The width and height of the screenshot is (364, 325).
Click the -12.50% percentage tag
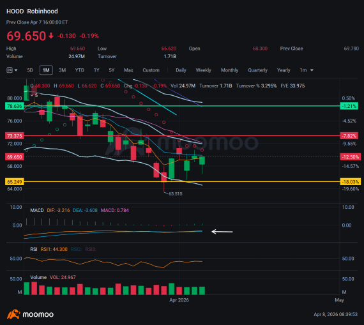[x=351, y=157]
